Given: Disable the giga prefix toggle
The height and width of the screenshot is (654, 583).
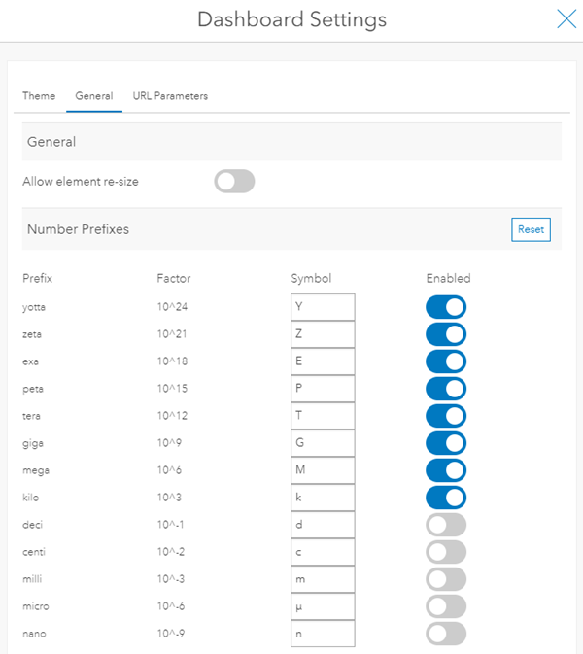Looking at the screenshot, I should point(446,443).
